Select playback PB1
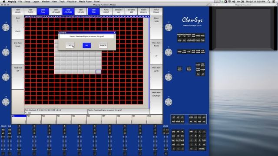The width and height of the screenshot is (278, 156). click(19, 119)
